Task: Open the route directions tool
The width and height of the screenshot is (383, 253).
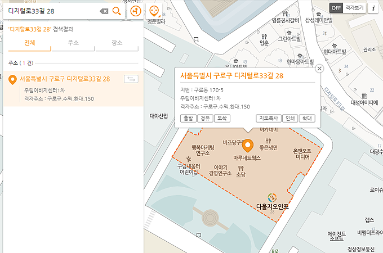Action: pos(136,11)
